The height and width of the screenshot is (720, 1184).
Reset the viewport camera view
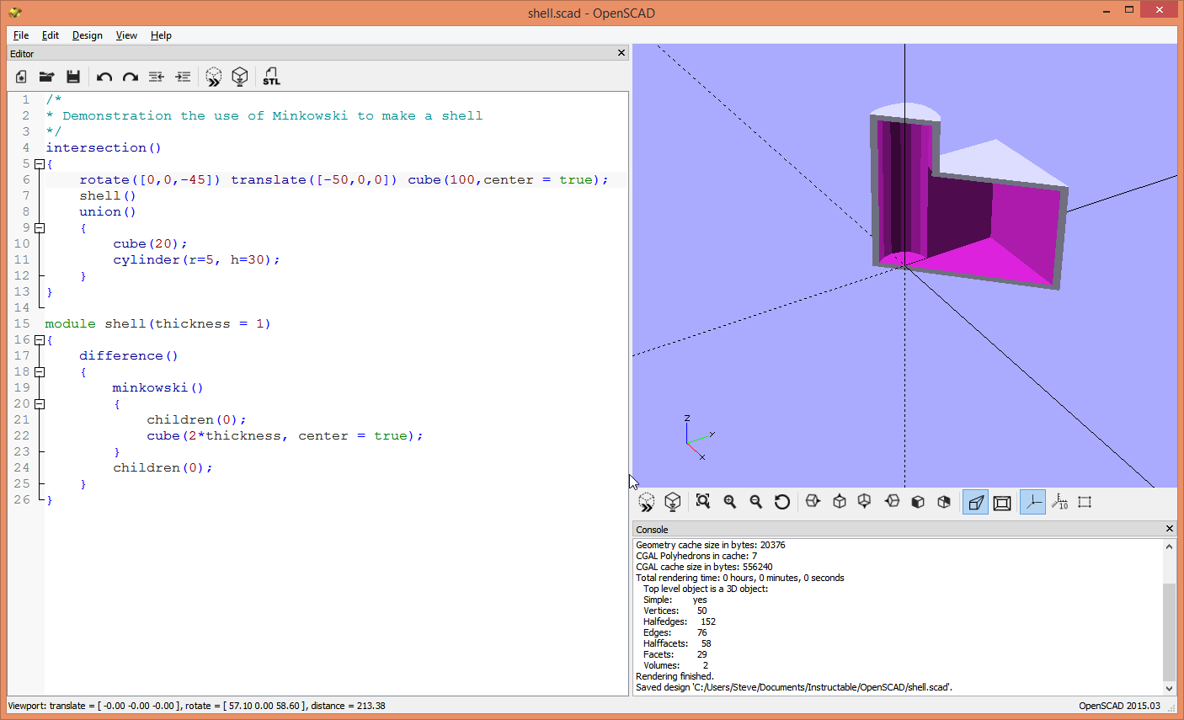(x=781, y=501)
